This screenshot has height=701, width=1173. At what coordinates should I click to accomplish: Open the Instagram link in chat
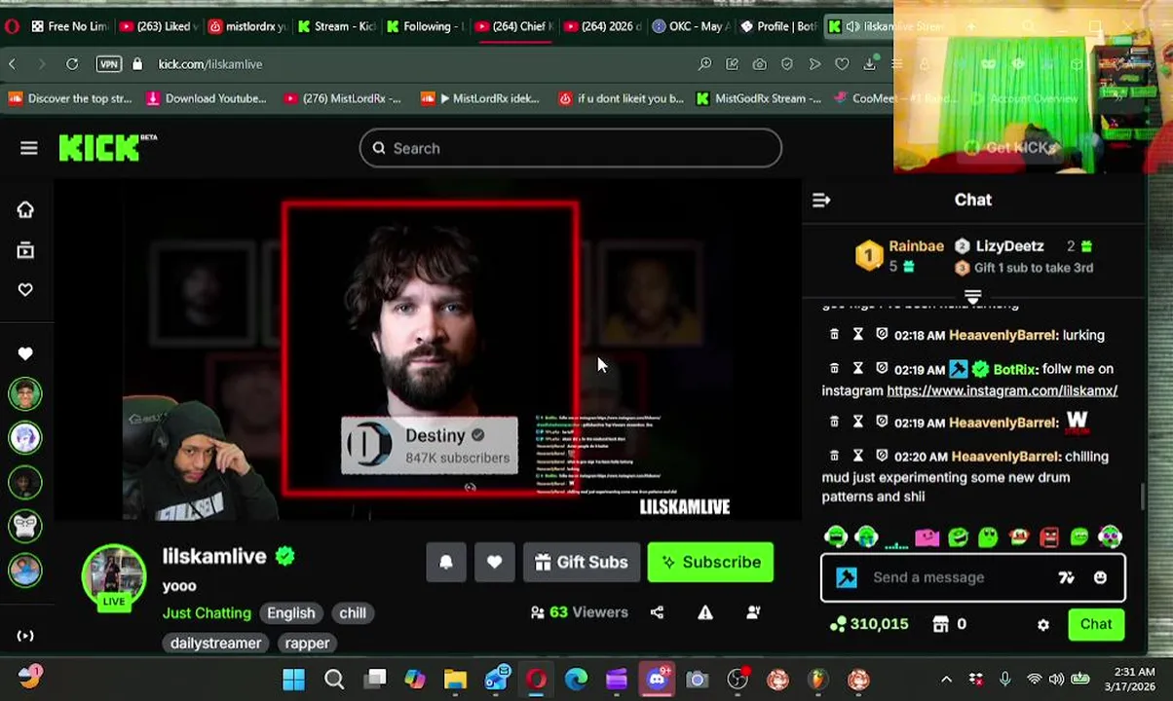coord(1002,390)
